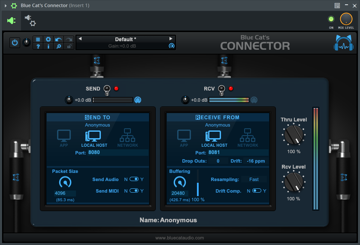Turn the Rcv Level knob
This screenshot has width=360, height=245.
tap(293, 182)
